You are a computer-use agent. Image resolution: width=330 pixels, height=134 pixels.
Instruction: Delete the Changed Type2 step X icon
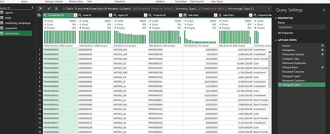(280, 85)
